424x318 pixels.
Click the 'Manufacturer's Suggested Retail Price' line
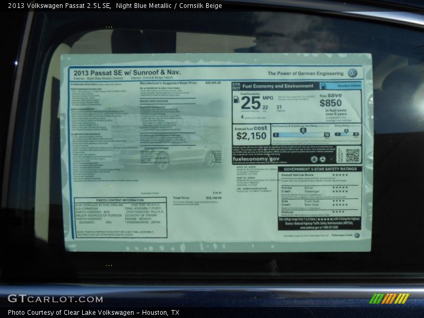point(180,83)
